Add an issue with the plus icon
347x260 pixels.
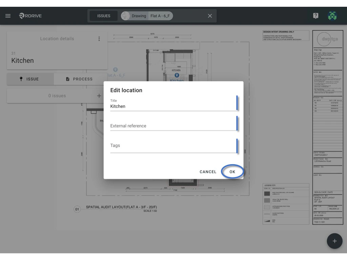(x=99, y=95)
